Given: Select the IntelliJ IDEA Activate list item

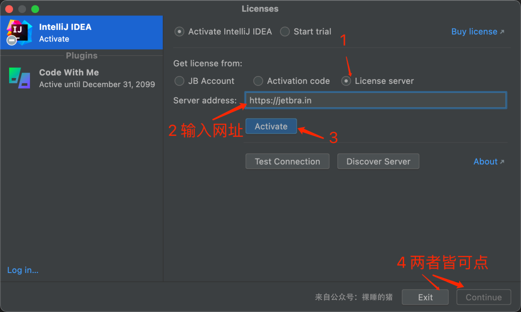Looking at the screenshot, I should point(82,32).
